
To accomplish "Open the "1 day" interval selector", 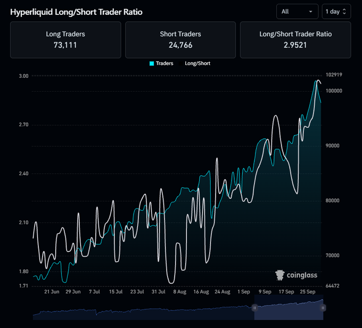I will [336, 12].
